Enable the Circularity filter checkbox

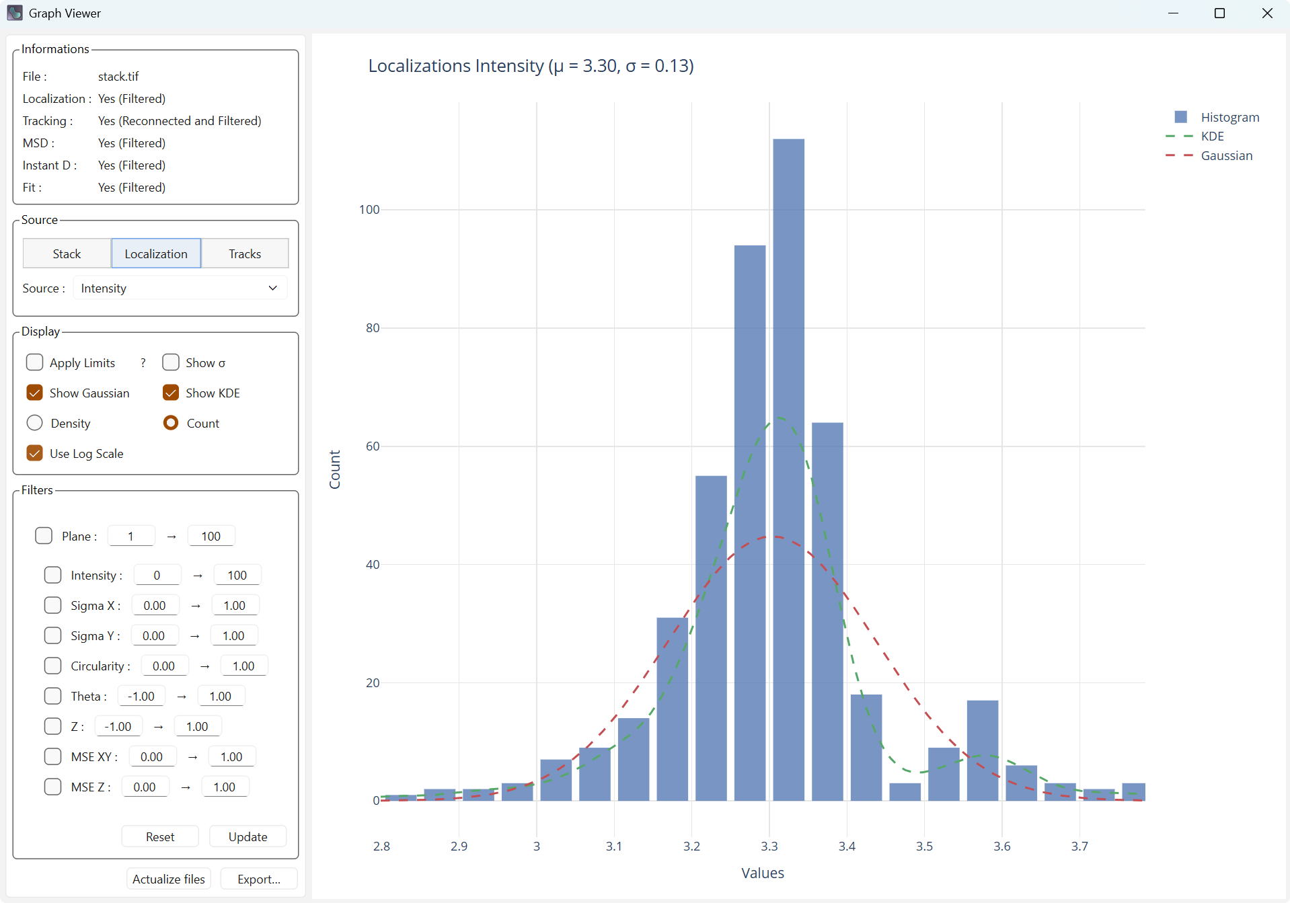coord(53,666)
